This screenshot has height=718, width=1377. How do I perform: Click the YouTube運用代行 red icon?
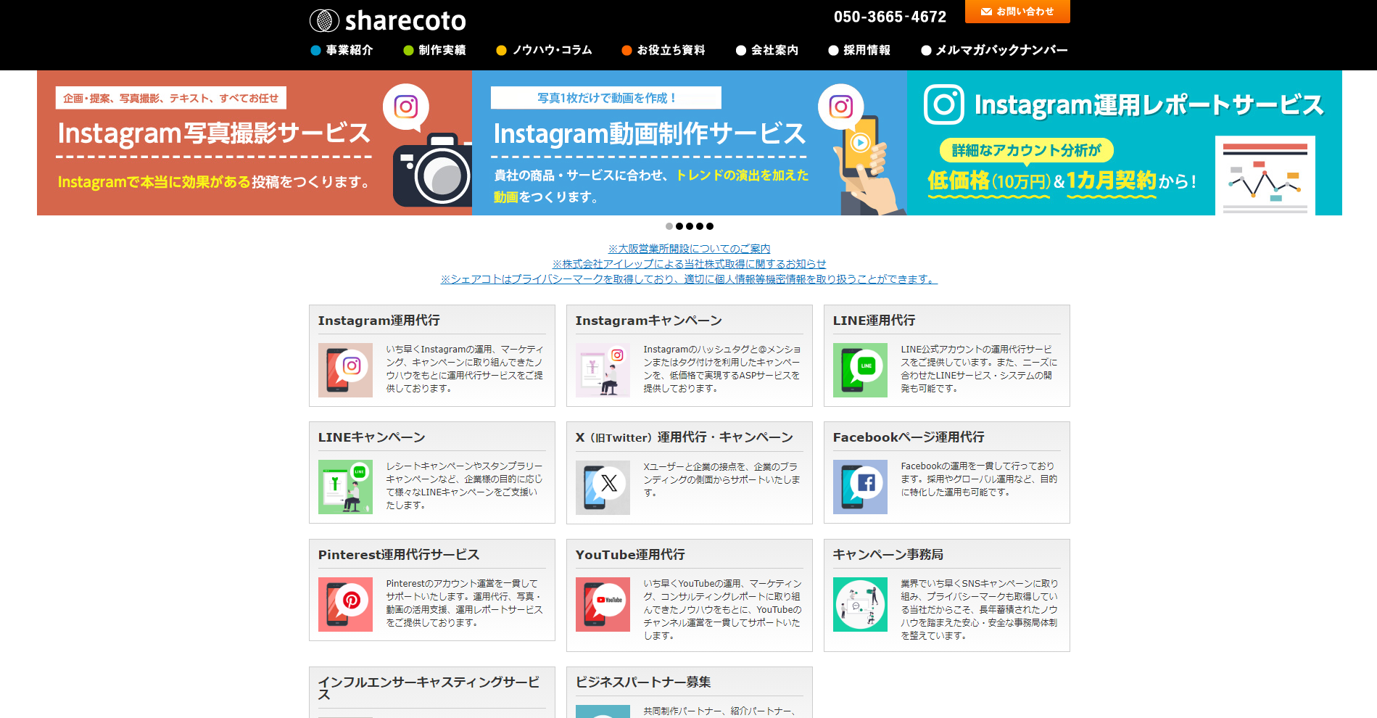pyautogui.click(x=603, y=604)
